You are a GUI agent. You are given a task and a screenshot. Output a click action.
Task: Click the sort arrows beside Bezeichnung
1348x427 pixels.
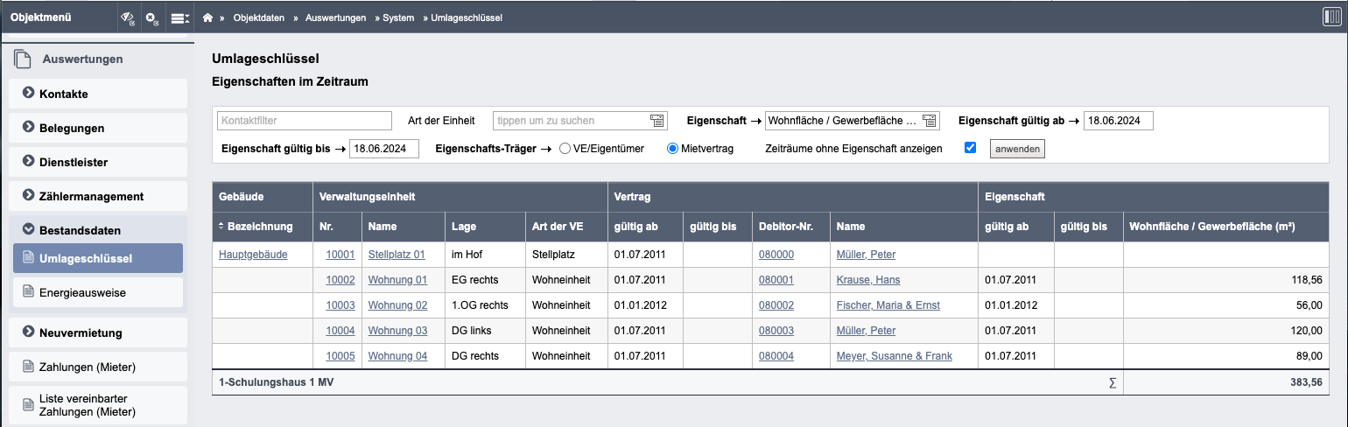tap(221, 227)
